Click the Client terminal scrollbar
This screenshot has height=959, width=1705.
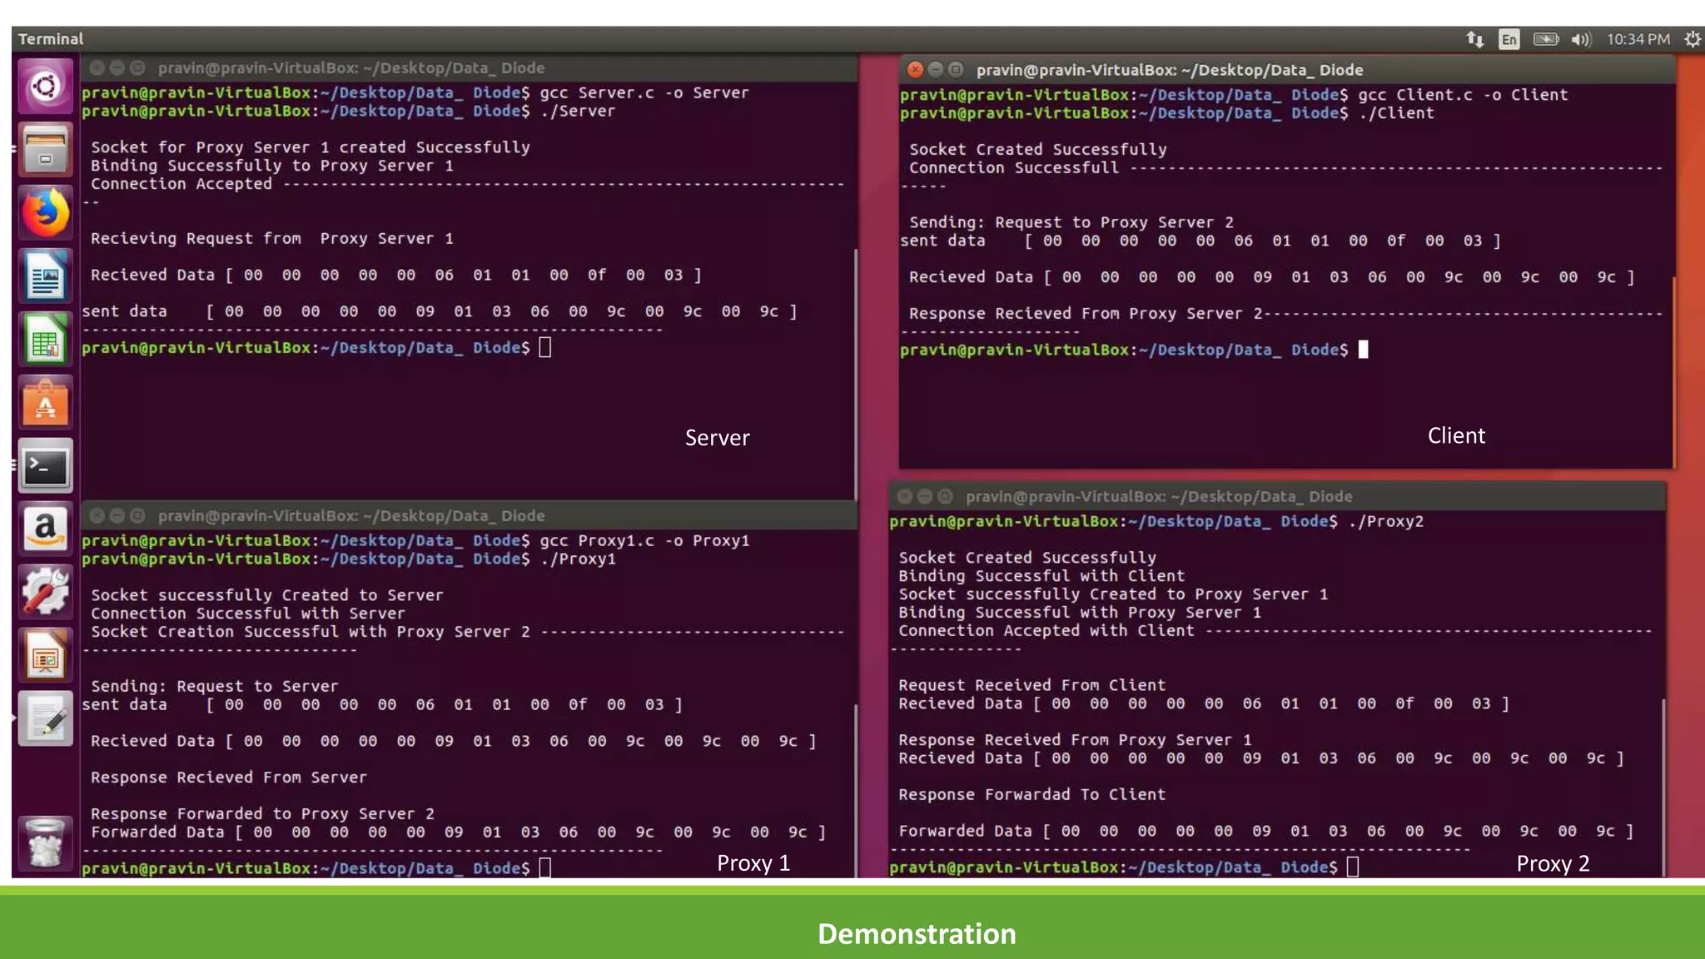tap(1673, 370)
